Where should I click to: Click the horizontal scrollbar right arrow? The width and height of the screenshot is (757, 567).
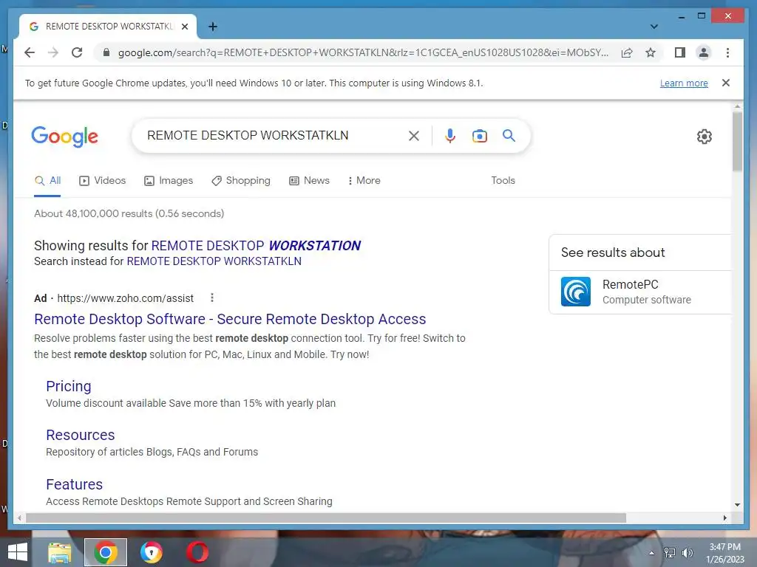(x=724, y=518)
